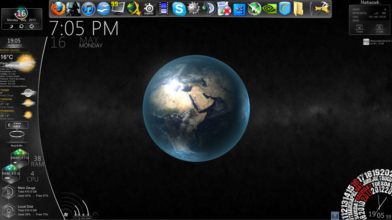Click LAN address 192.168.178.25
The height and width of the screenshot is (220, 392).
[x=377, y=17]
